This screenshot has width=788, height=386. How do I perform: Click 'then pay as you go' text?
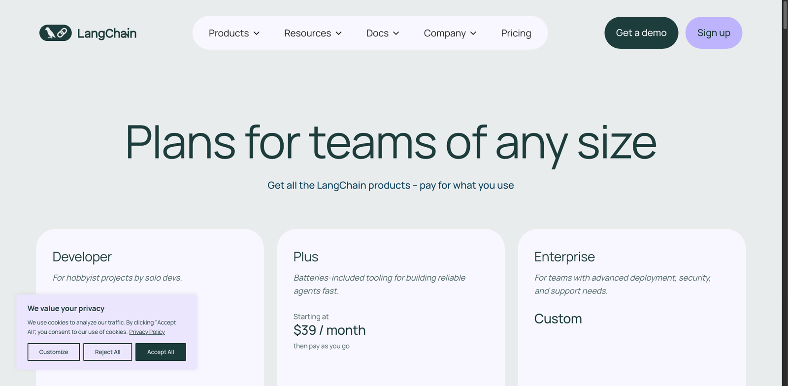(x=322, y=346)
